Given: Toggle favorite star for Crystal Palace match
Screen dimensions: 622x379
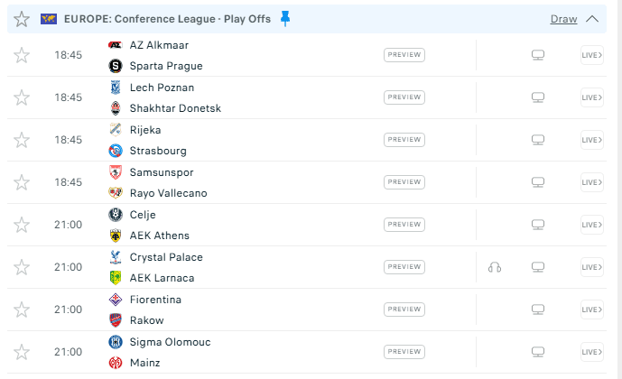Looking at the screenshot, I should tap(22, 267).
